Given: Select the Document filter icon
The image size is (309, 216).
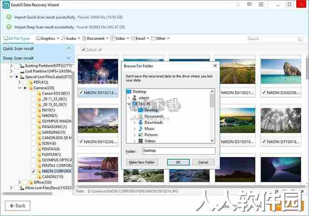Looking at the screenshot, I should coord(85,39).
